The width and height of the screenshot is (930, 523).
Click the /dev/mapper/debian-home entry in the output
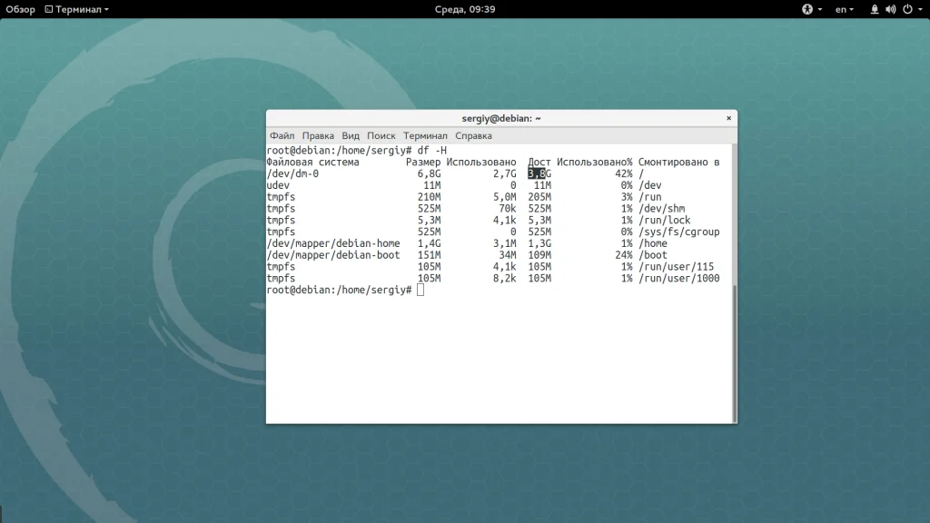(x=333, y=243)
